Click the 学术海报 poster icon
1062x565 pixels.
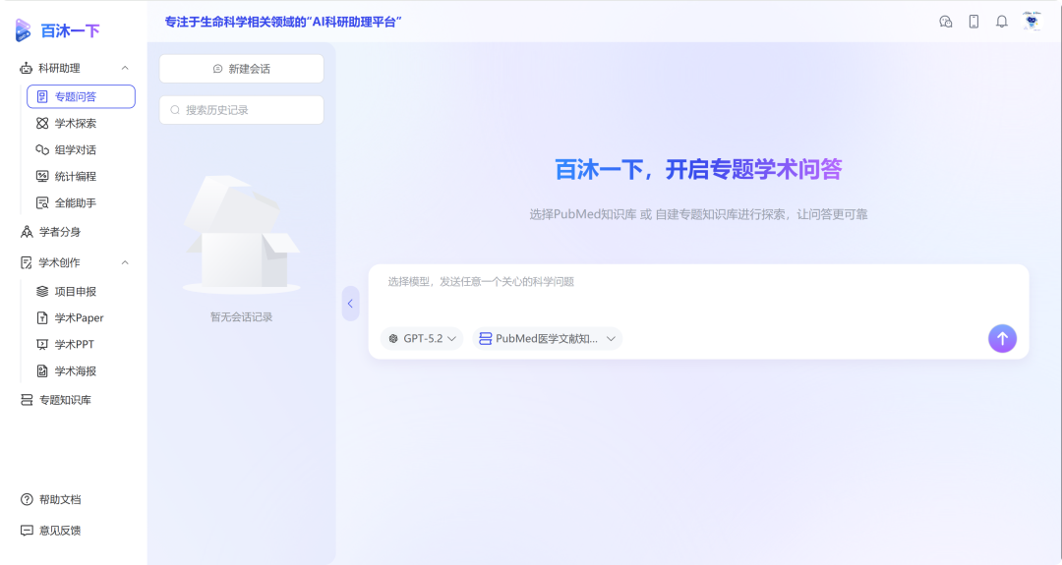[42, 370]
